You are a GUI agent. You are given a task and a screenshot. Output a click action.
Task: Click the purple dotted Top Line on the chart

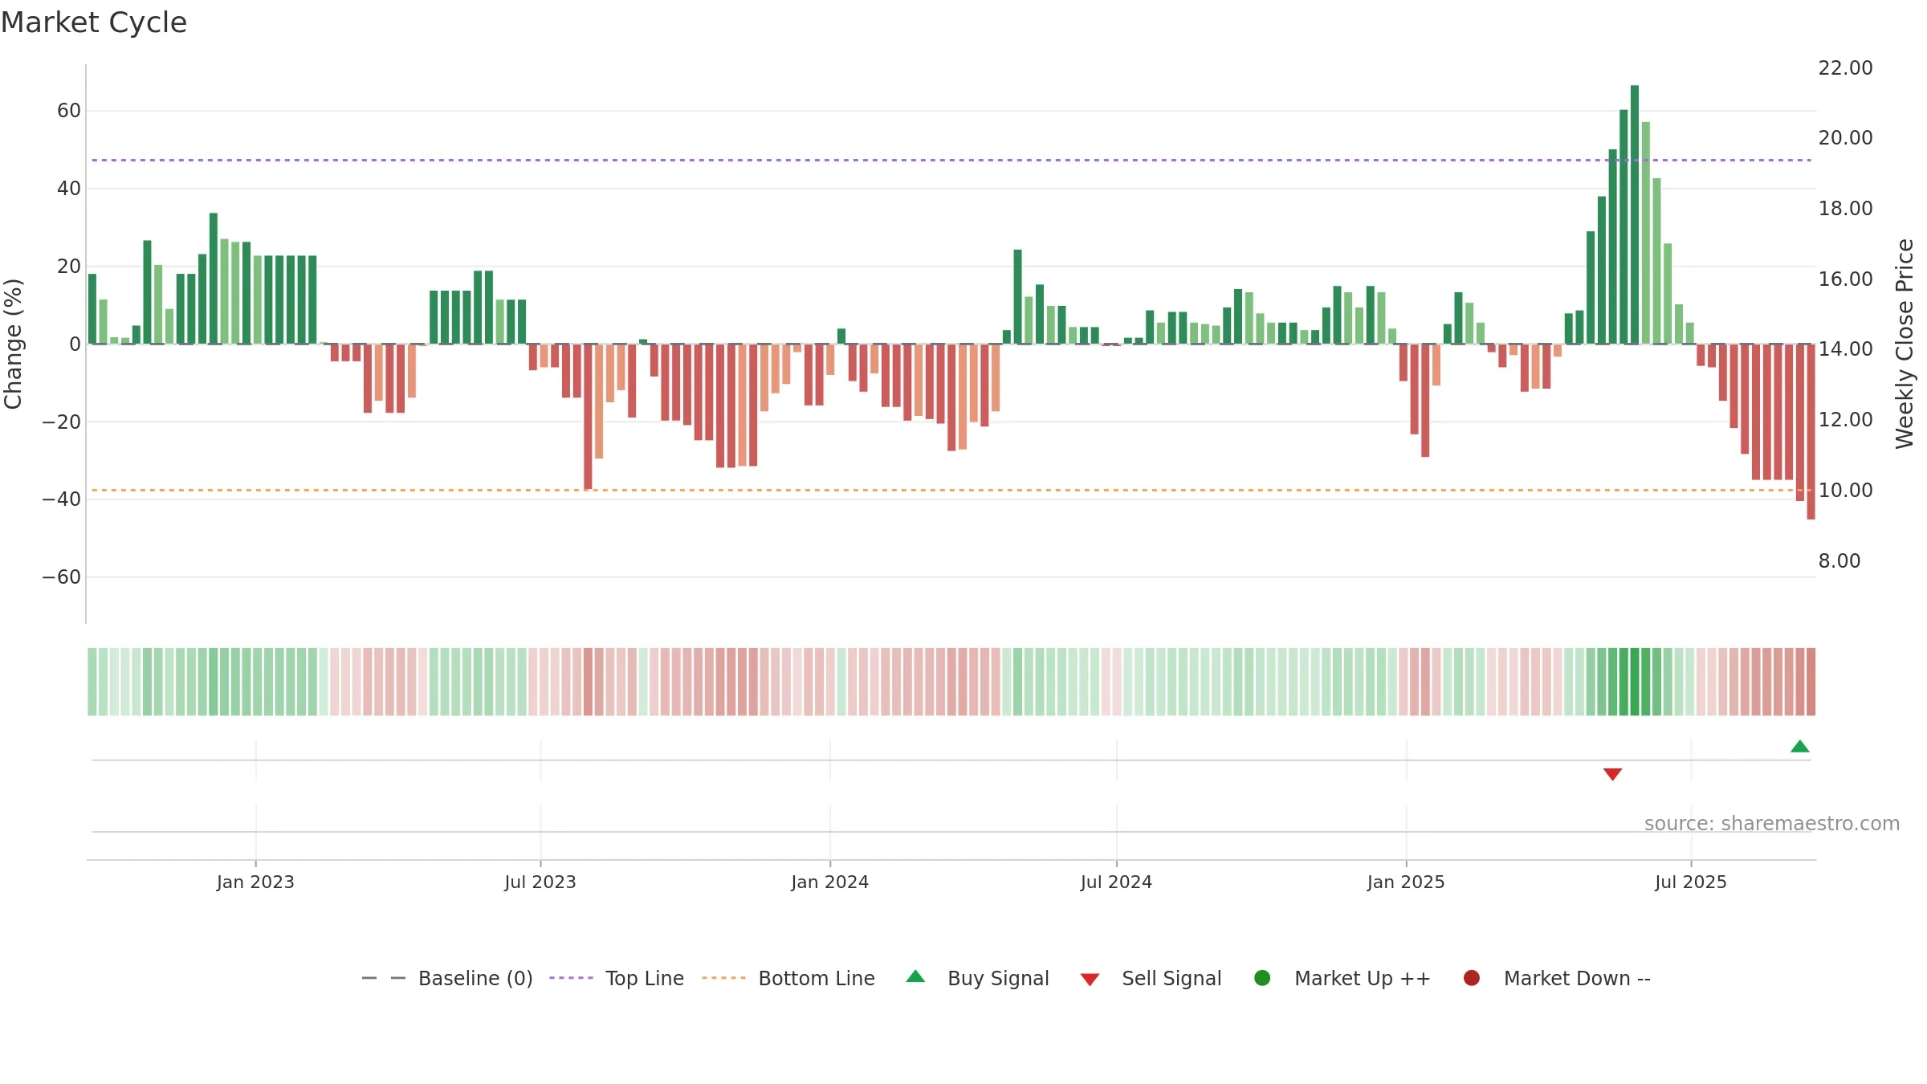(951, 161)
